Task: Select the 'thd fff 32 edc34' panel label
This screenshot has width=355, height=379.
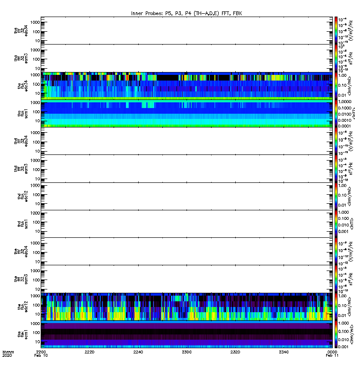Action: click(21, 141)
